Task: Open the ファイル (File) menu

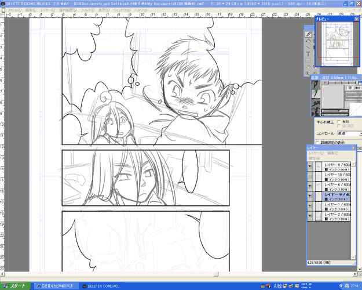Action: pyautogui.click(x=14, y=10)
